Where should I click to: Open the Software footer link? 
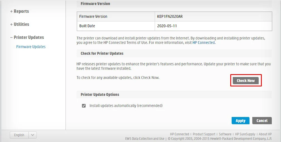225,134
